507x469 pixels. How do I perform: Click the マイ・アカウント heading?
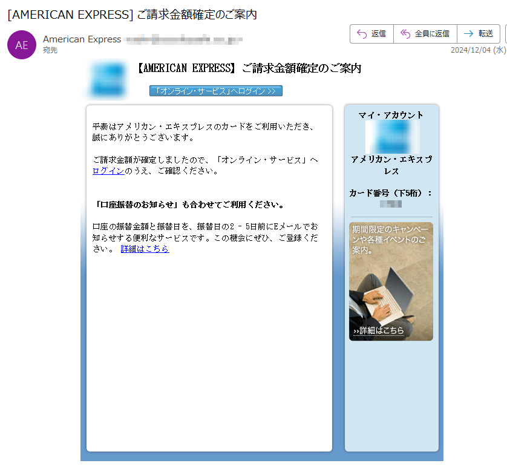point(391,115)
